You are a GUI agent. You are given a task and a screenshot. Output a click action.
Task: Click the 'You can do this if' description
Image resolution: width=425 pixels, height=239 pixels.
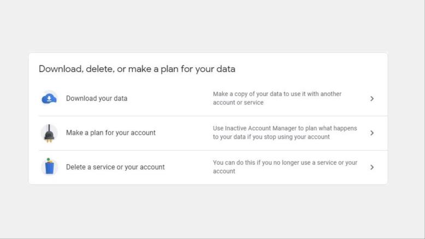coord(285,167)
